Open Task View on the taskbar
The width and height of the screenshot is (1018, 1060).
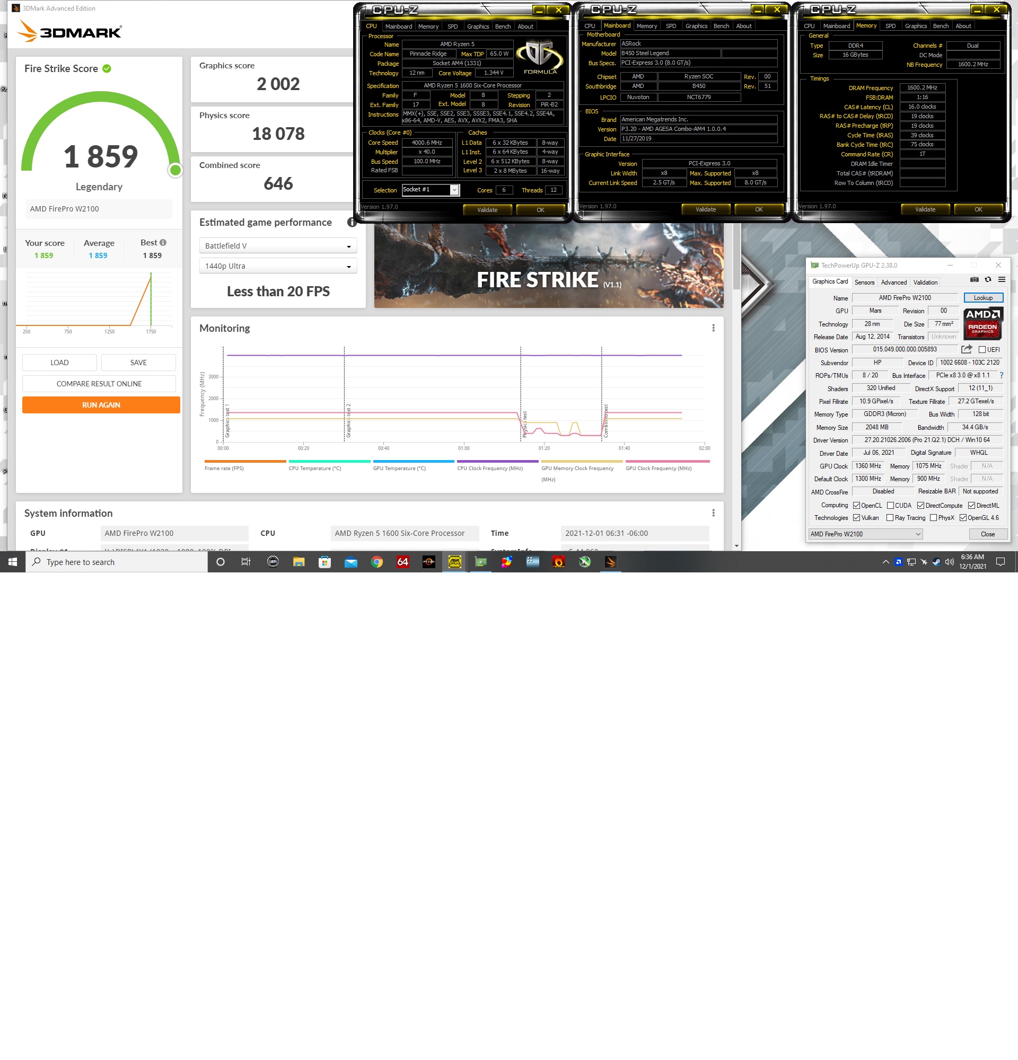pos(246,562)
